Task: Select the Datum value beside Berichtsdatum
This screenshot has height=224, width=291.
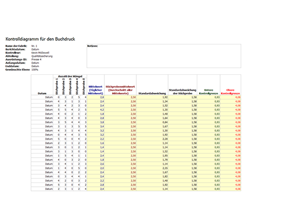Action: (35, 50)
